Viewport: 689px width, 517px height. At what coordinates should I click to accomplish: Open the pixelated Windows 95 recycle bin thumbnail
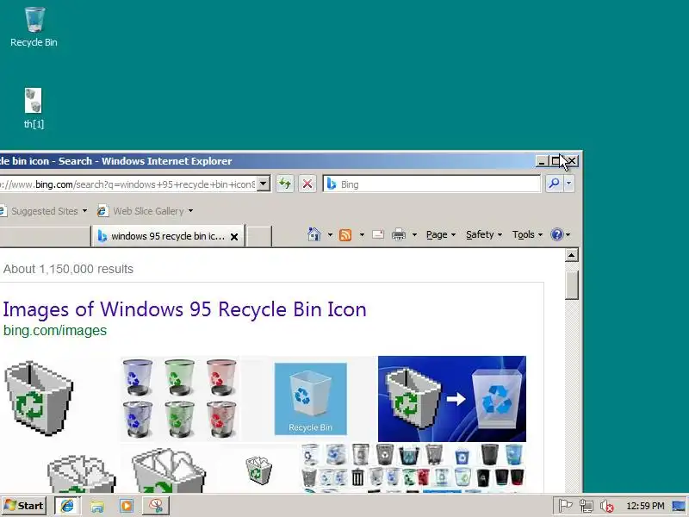pyautogui.click(x=39, y=398)
